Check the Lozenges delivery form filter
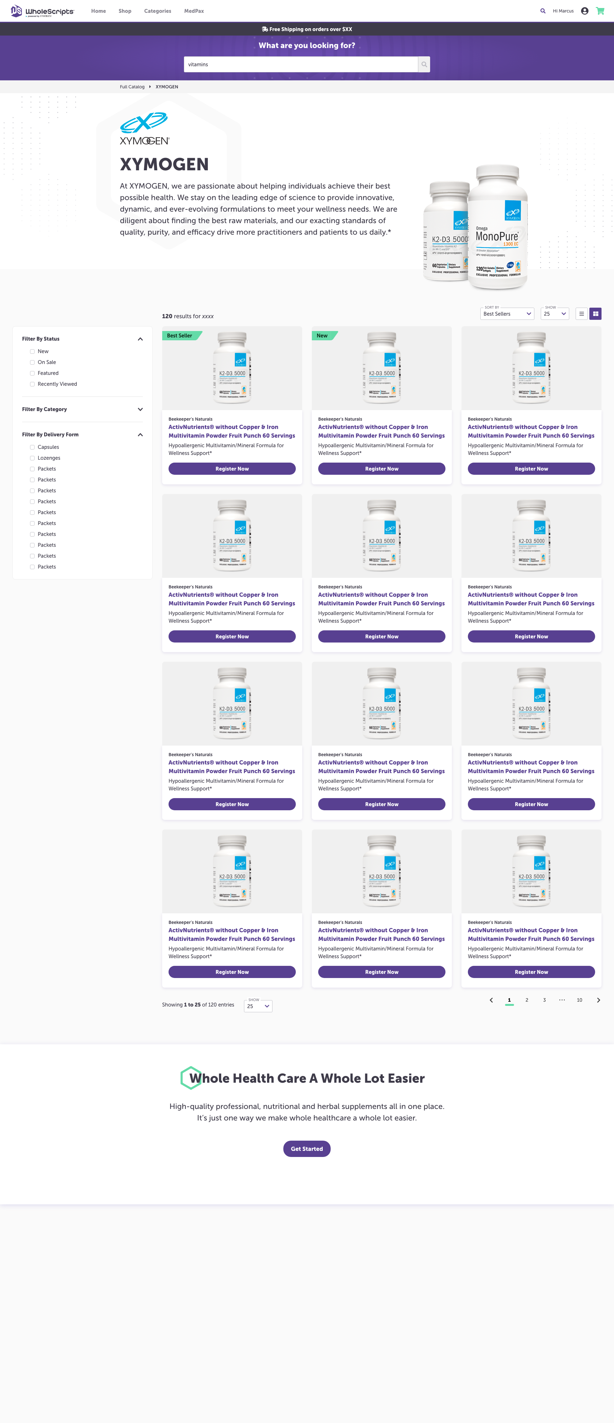This screenshot has height=1423, width=614. click(x=32, y=458)
